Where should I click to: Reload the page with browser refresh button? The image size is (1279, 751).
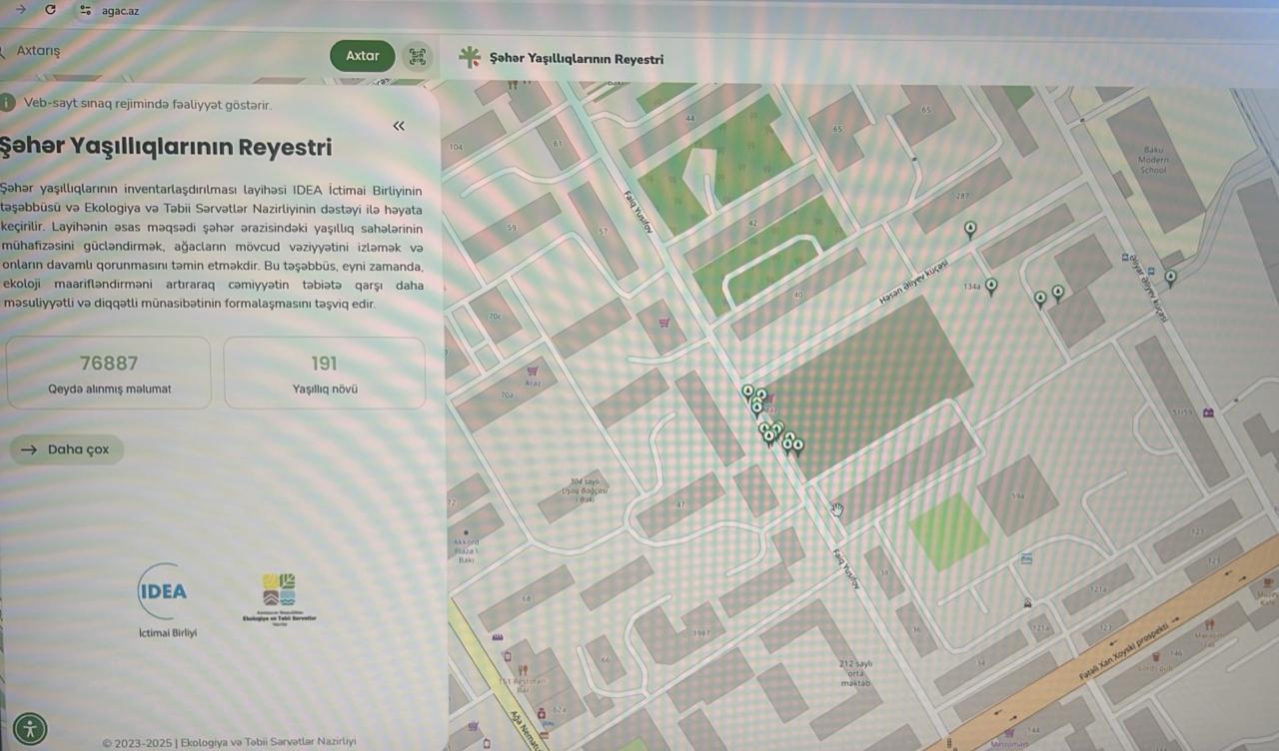coord(50,9)
